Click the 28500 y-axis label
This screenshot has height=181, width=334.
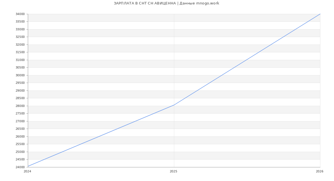point(20,98)
